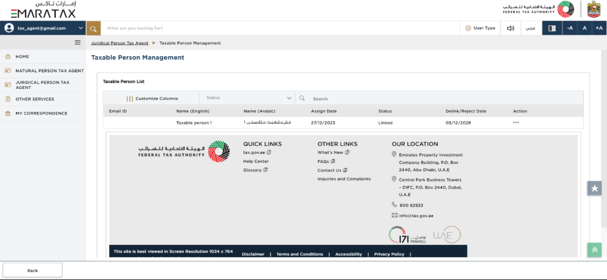Open action menu for Taxable person 1

pyautogui.click(x=516, y=123)
